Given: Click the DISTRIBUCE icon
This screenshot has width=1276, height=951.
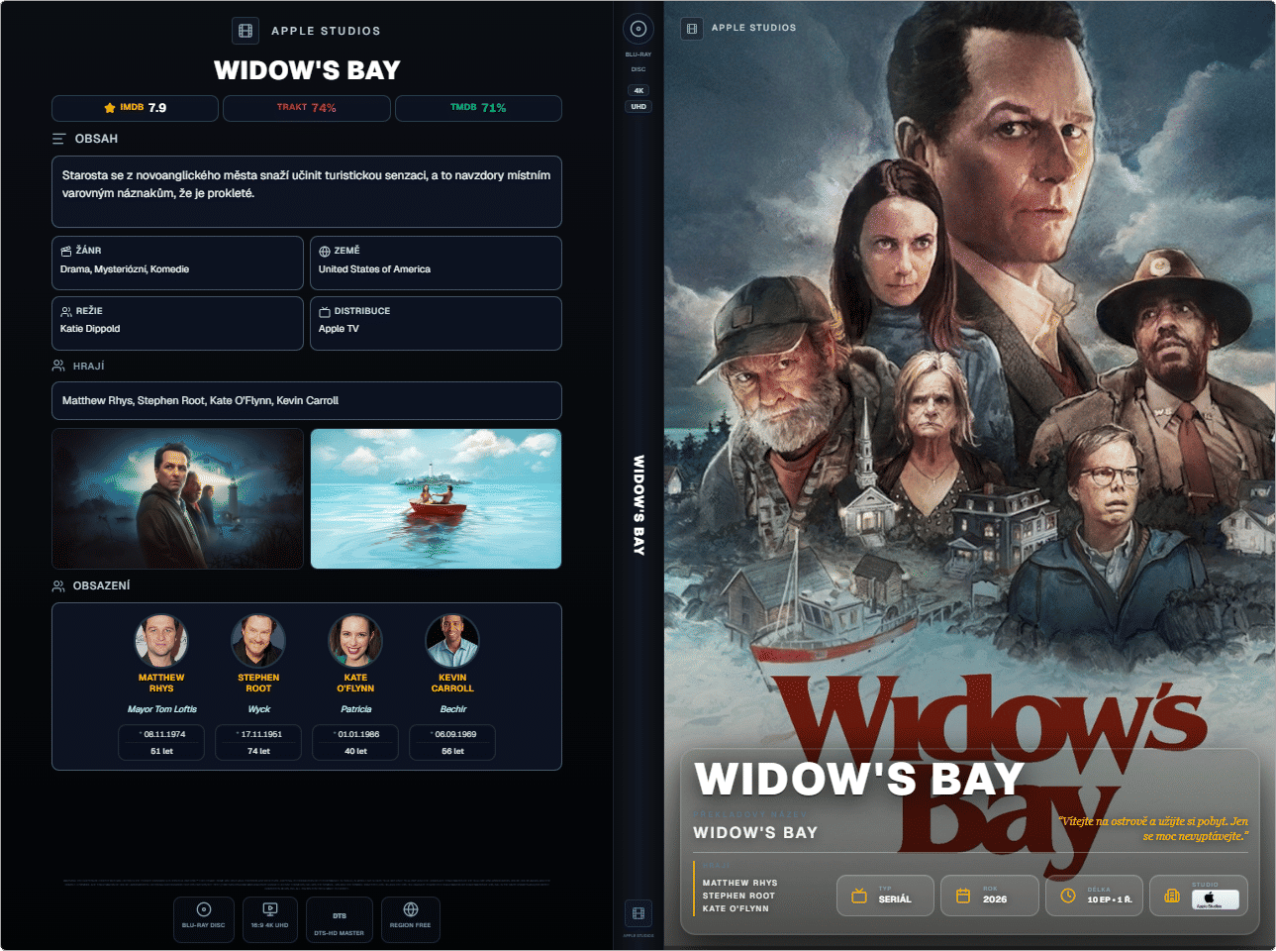Looking at the screenshot, I should pos(324,311).
